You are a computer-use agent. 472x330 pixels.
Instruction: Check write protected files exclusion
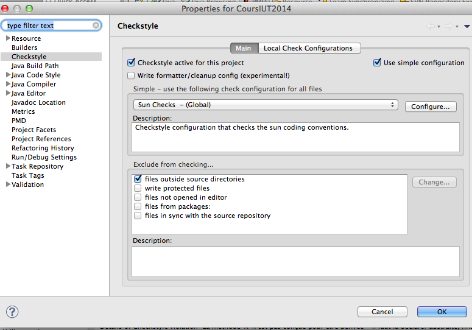click(x=138, y=189)
